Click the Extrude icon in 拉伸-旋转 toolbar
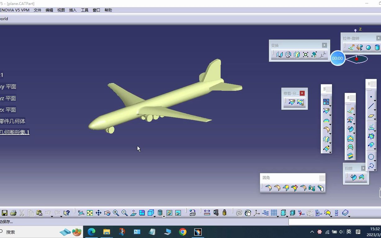The width and height of the screenshot is (381, 238). [x=351, y=47]
